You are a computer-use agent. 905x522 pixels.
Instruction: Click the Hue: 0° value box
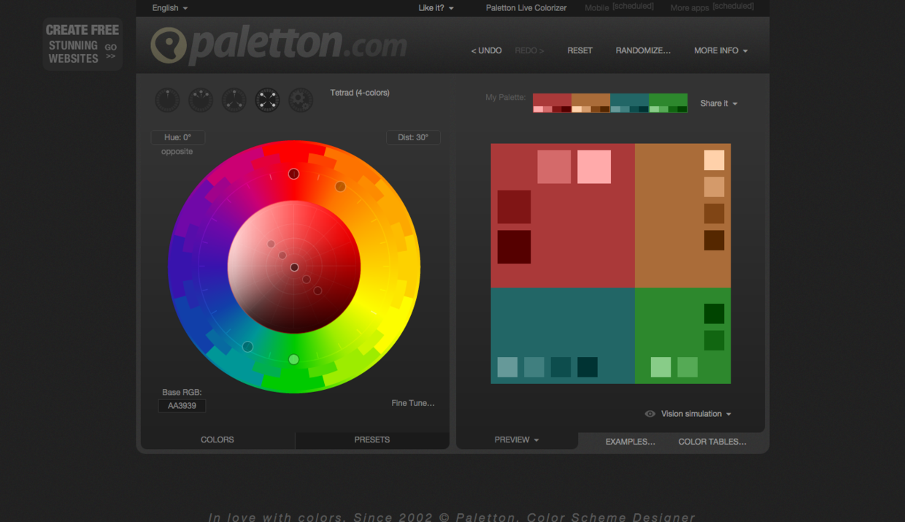(178, 137)
